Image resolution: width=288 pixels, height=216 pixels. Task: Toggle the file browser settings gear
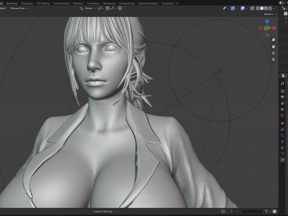click(274, 211)
